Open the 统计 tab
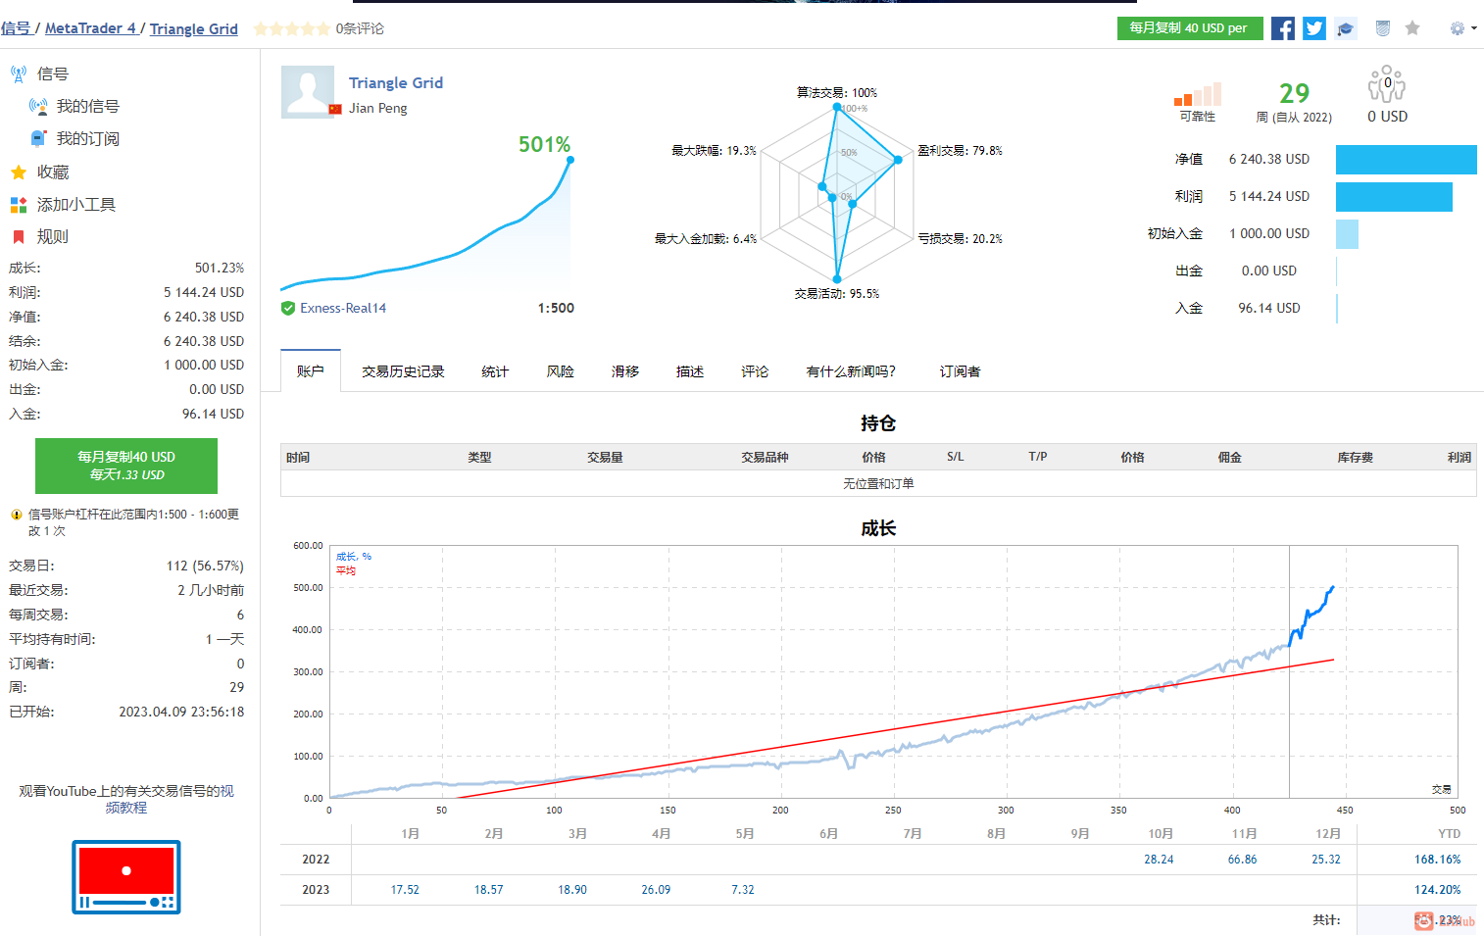The width and height of the screenshot is (1484, 936). point(495,371)
